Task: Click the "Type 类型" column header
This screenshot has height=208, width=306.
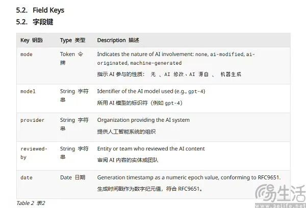Action: (x=72, y=40)
